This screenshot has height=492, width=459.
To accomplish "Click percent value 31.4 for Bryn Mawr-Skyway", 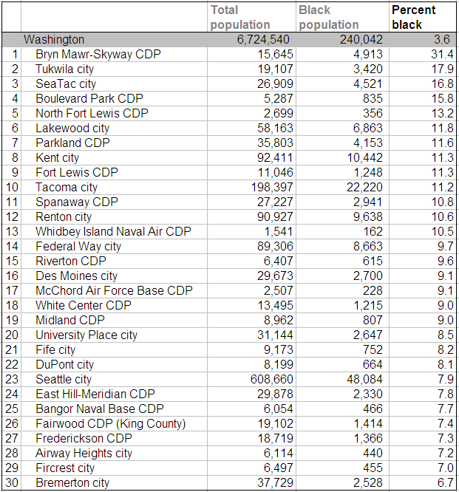I will (x=442, y=54).
